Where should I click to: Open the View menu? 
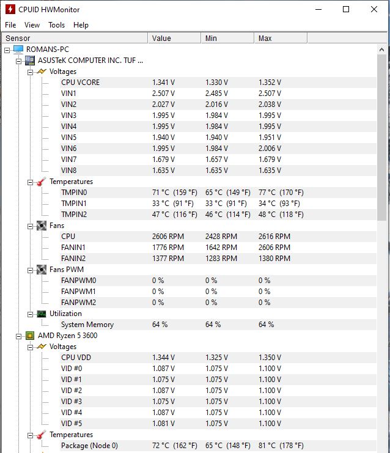pos(32,25)
